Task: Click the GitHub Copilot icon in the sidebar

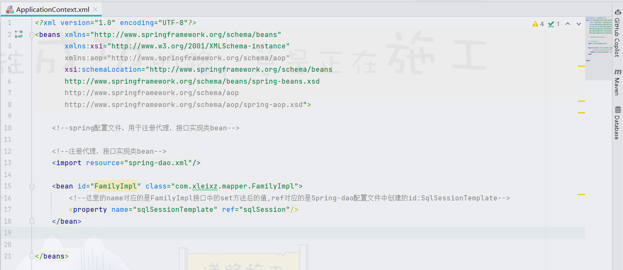Action: pyautogui.click(x=617, y=13)
